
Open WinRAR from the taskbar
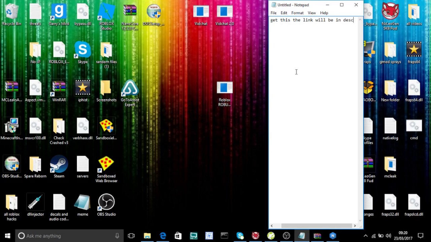(317, 236)
